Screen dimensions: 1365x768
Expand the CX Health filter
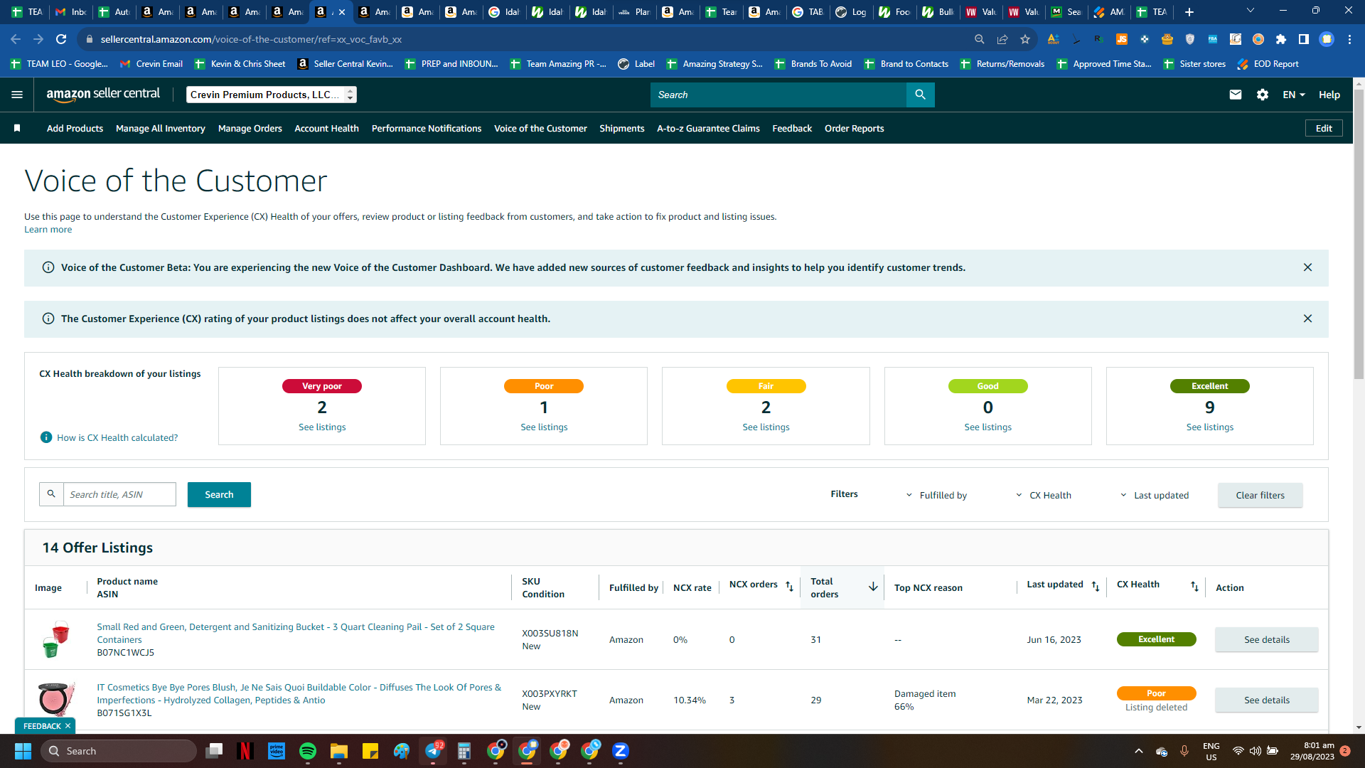(x=1043, y=495)
